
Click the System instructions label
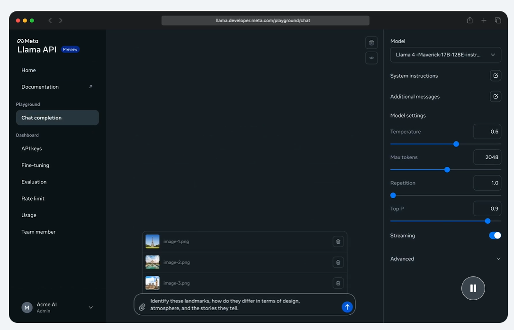pos(414,76)
